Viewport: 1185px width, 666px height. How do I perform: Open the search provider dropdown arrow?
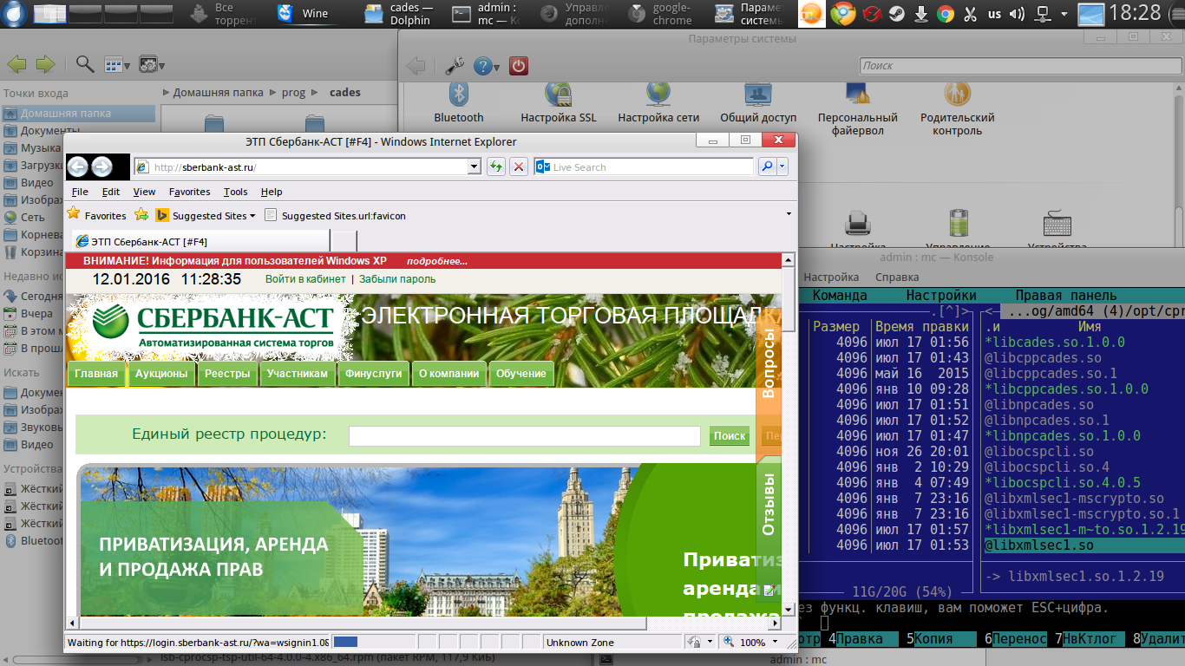pyautogui.click(x=782, y=167)
